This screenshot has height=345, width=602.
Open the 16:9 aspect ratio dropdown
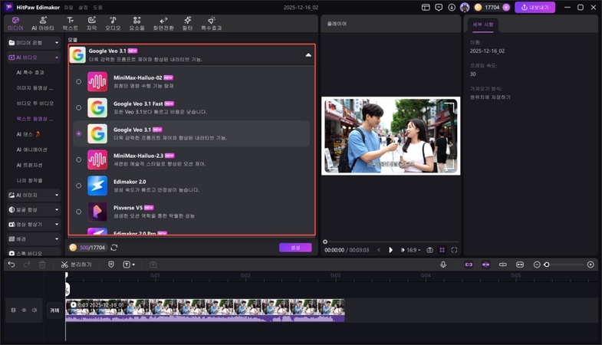coord(413,250)
